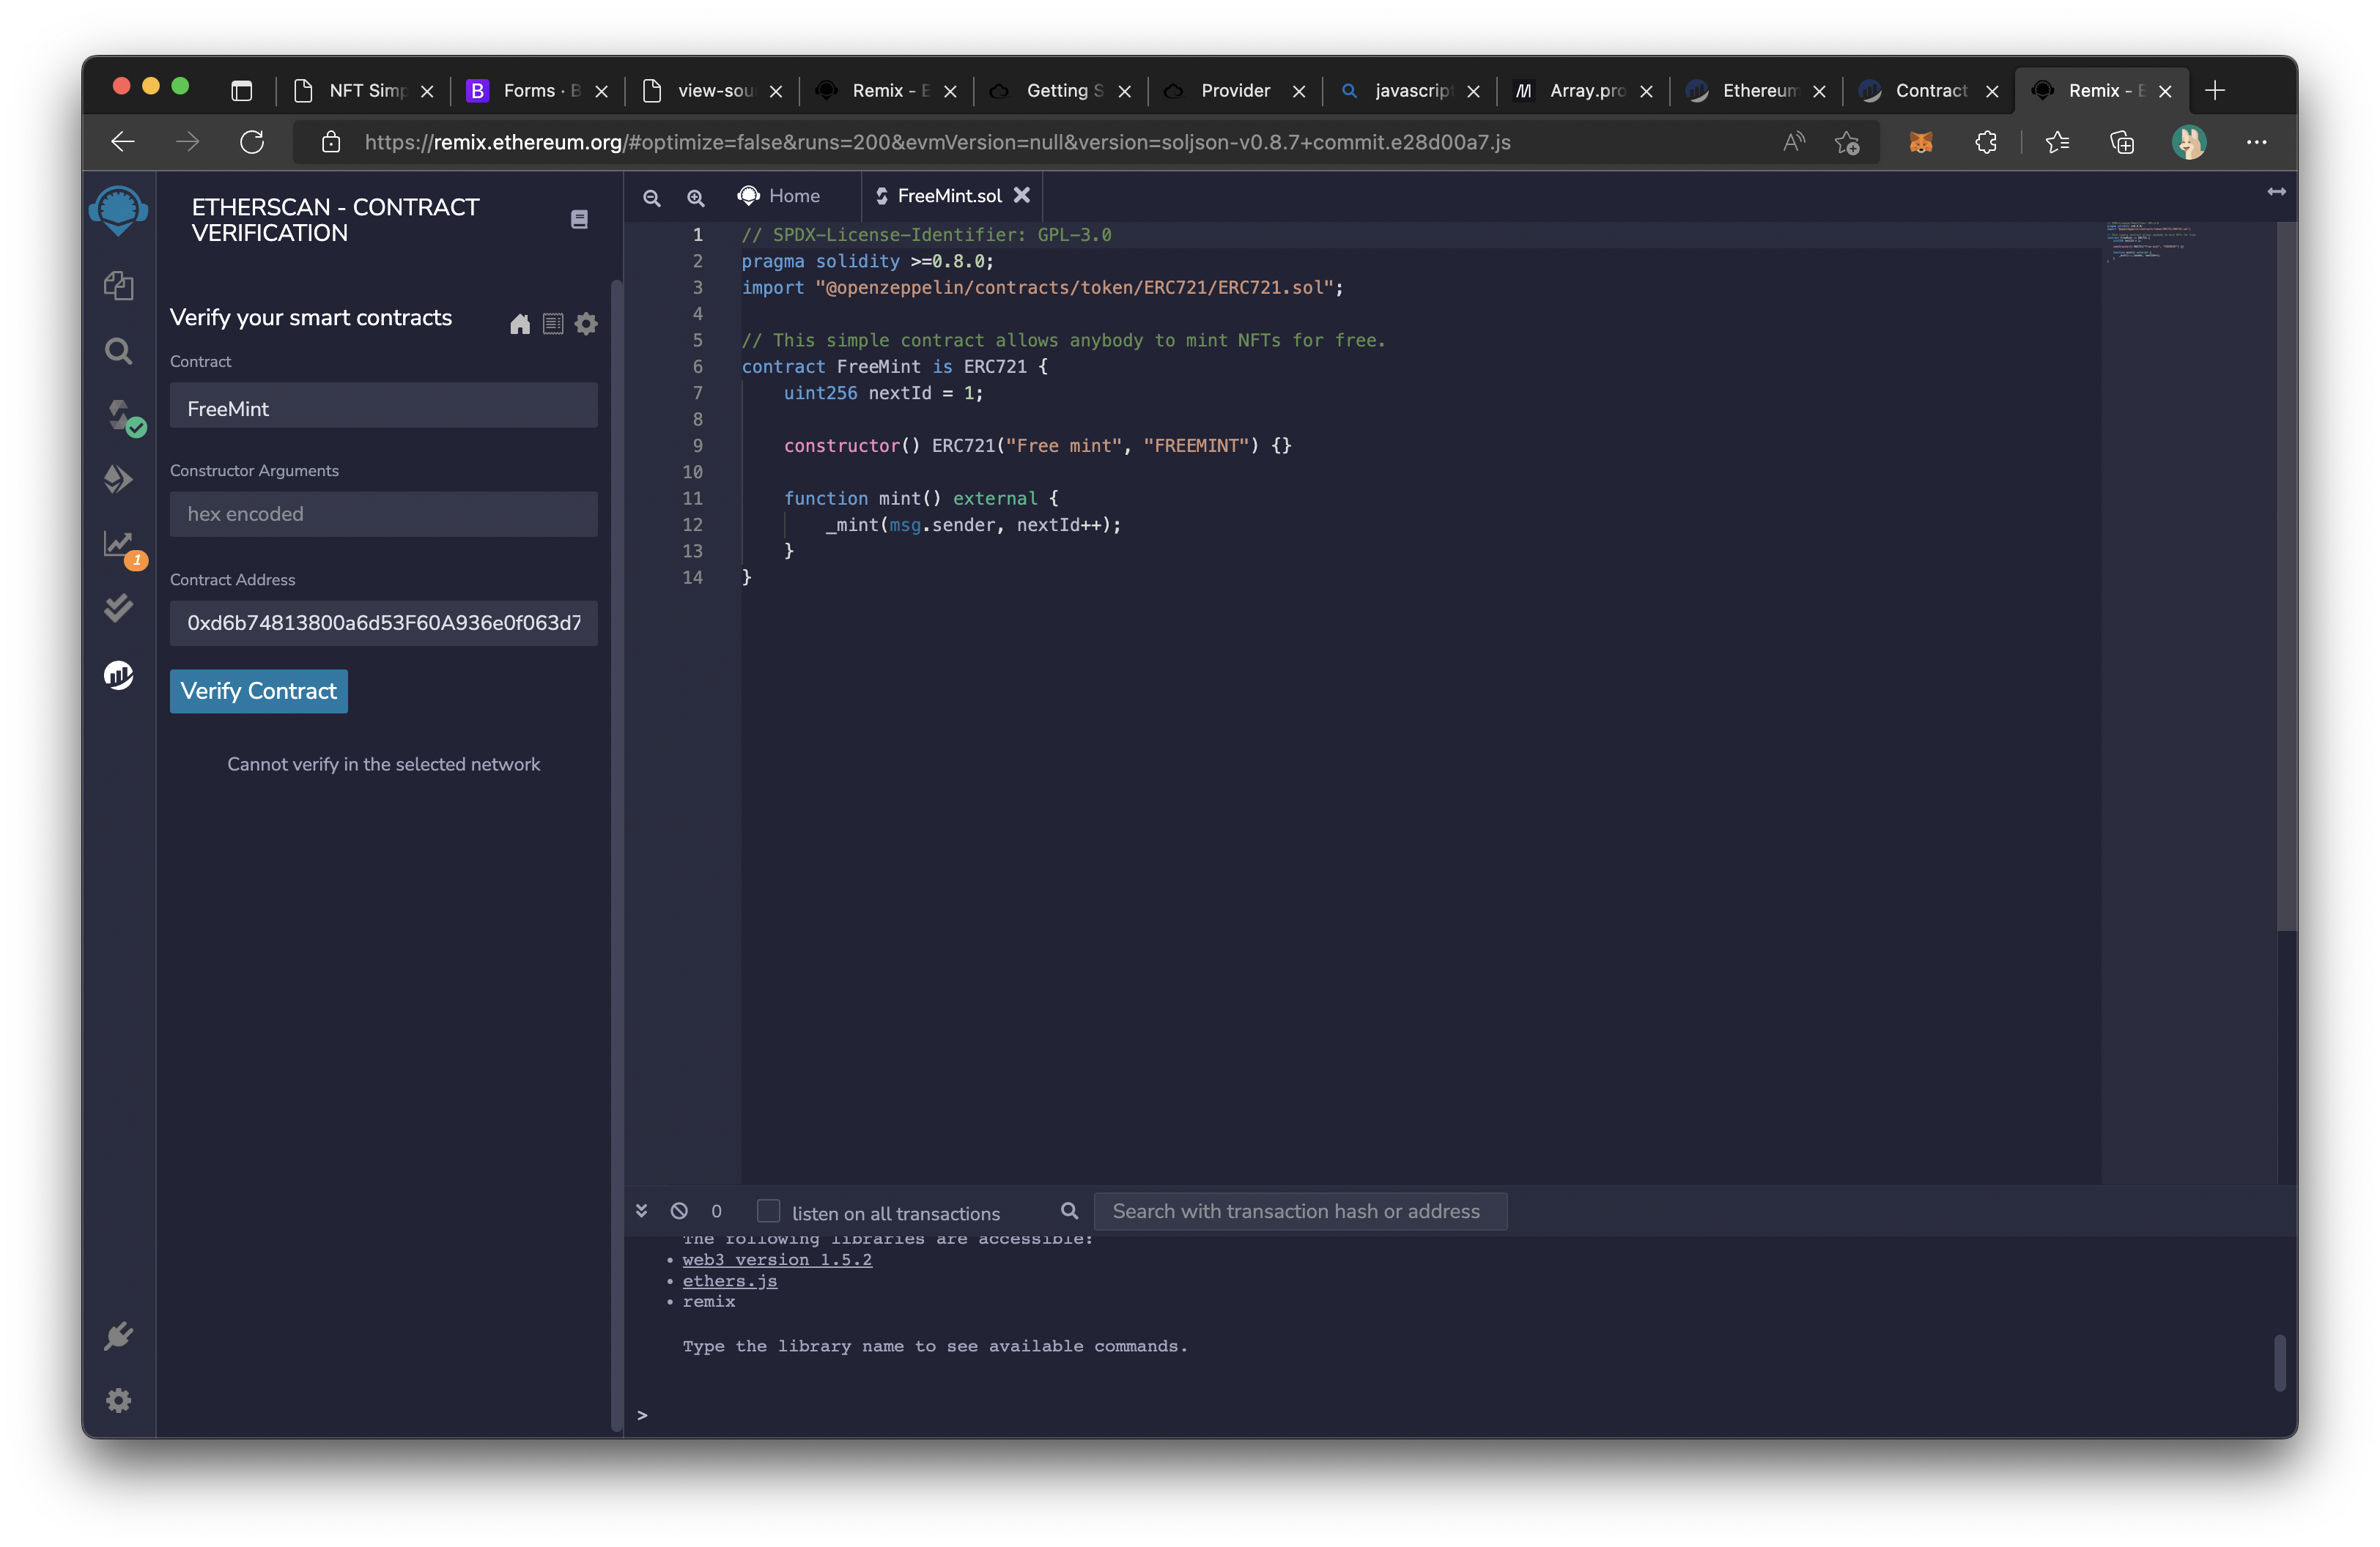Collapse the terminal panel

coord(641,1210)
